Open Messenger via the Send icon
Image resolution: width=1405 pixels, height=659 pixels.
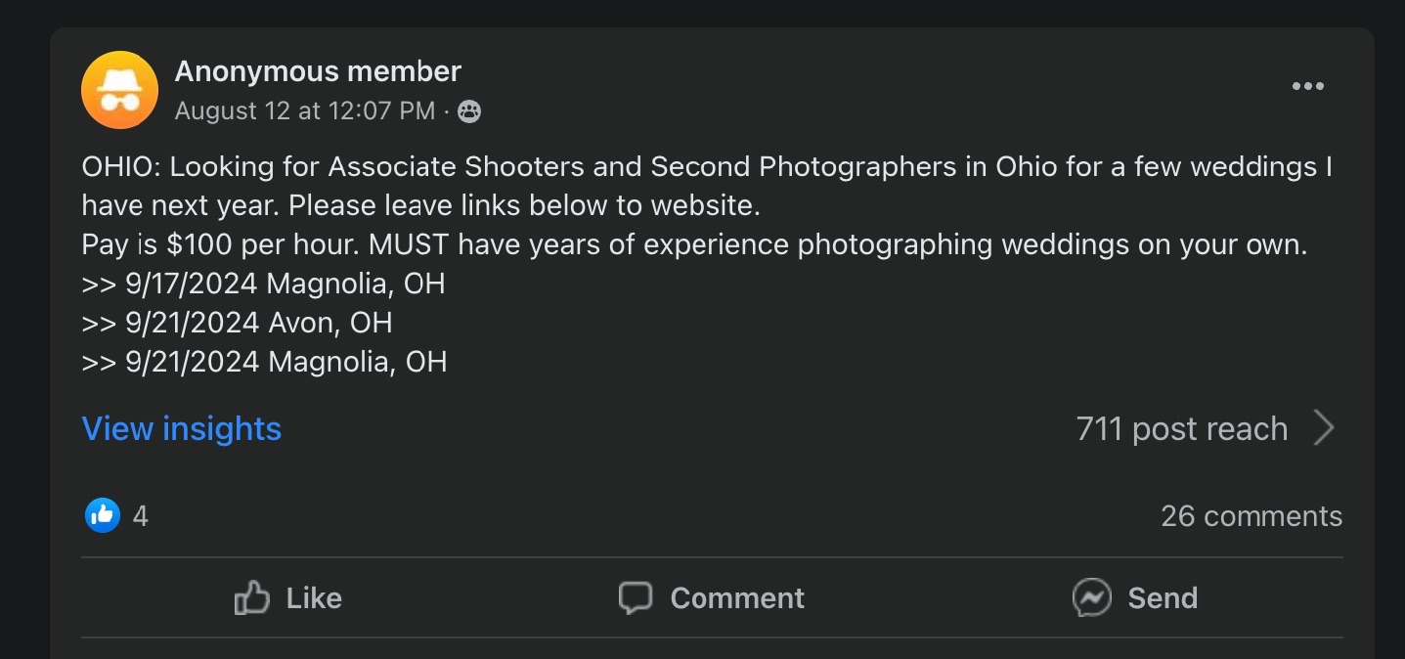point(1092,597)
